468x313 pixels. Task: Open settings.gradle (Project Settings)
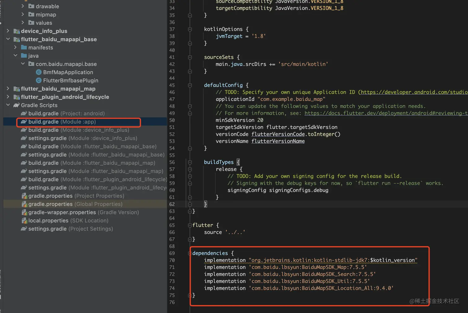pos(71,229)
